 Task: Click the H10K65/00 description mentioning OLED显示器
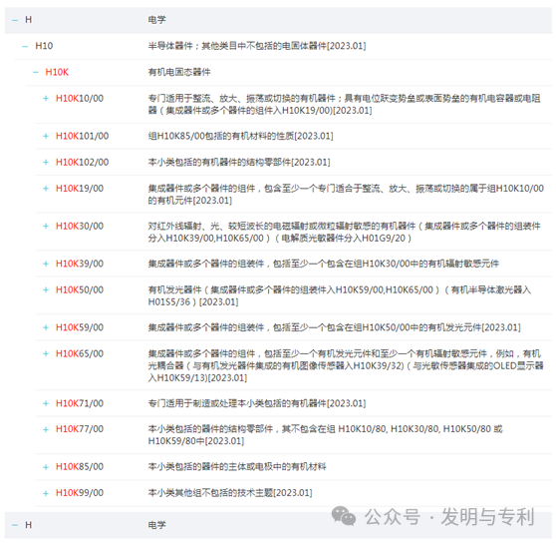point(346,365)
